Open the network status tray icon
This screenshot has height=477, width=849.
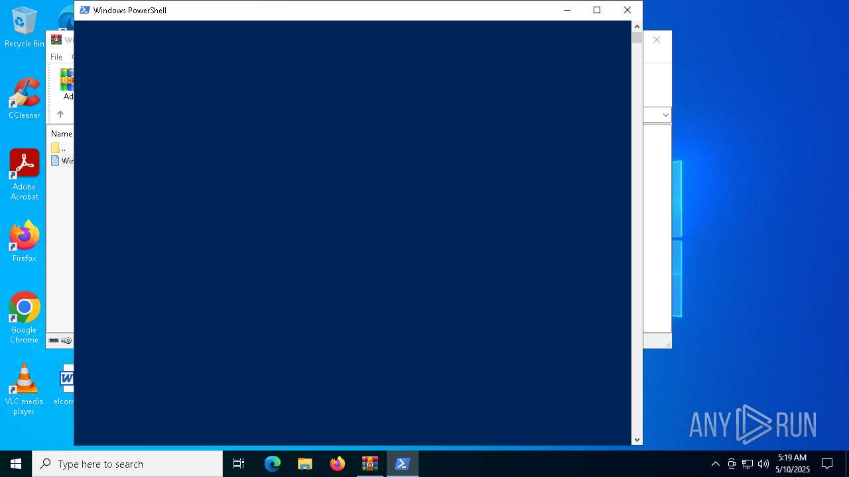(x=748, y=464)
